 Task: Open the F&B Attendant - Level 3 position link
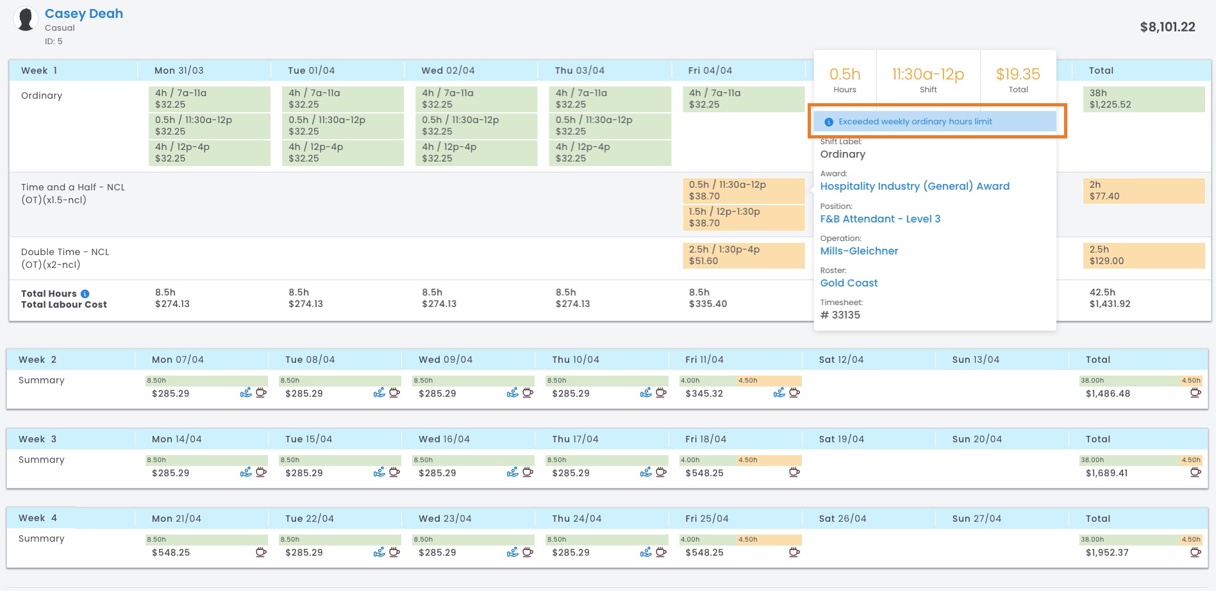point(880,219)
